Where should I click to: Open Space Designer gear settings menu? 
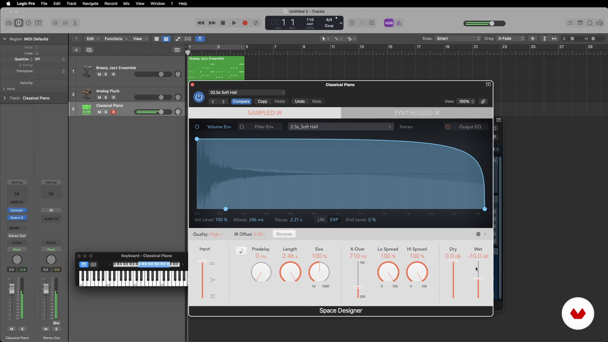click(x=478, y=234)
